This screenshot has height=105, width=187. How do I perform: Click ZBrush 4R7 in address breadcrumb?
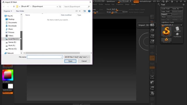(x=25, y=6)
